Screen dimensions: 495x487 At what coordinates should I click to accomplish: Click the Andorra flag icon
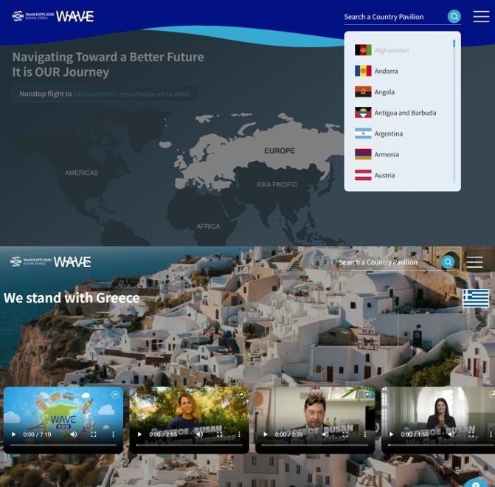coord(363,71)
